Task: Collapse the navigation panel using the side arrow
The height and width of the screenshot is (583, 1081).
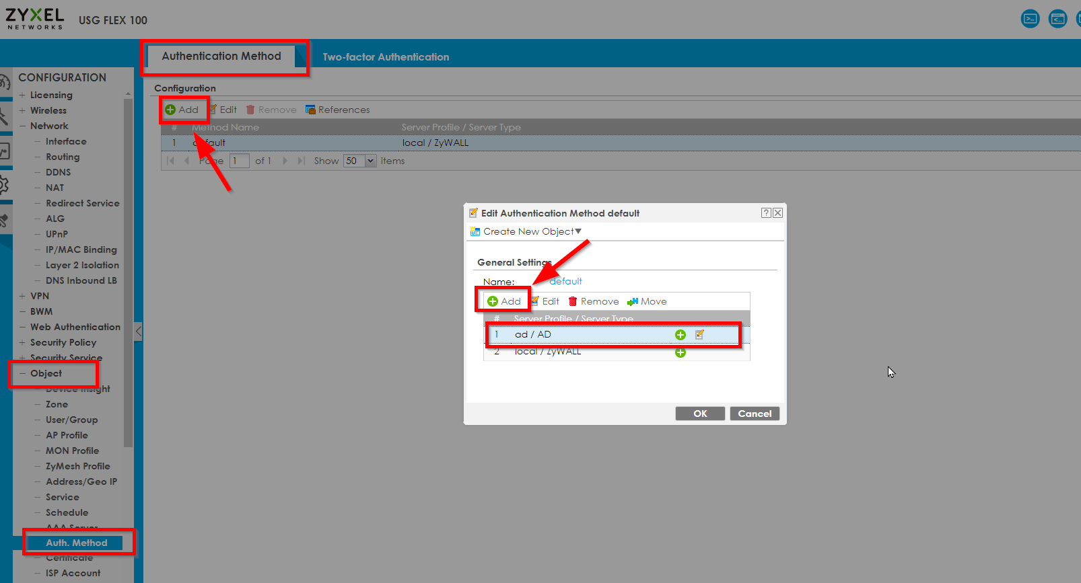Action: [138, 331]
